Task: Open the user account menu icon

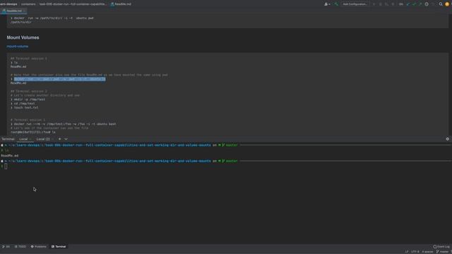Action: point(327,4)
